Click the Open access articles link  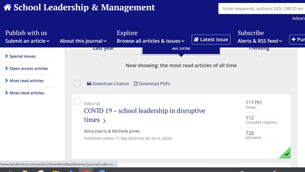[28, 68]
